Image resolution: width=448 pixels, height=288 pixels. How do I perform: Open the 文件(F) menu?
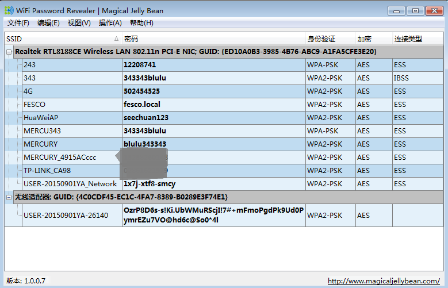click(18, 23)
